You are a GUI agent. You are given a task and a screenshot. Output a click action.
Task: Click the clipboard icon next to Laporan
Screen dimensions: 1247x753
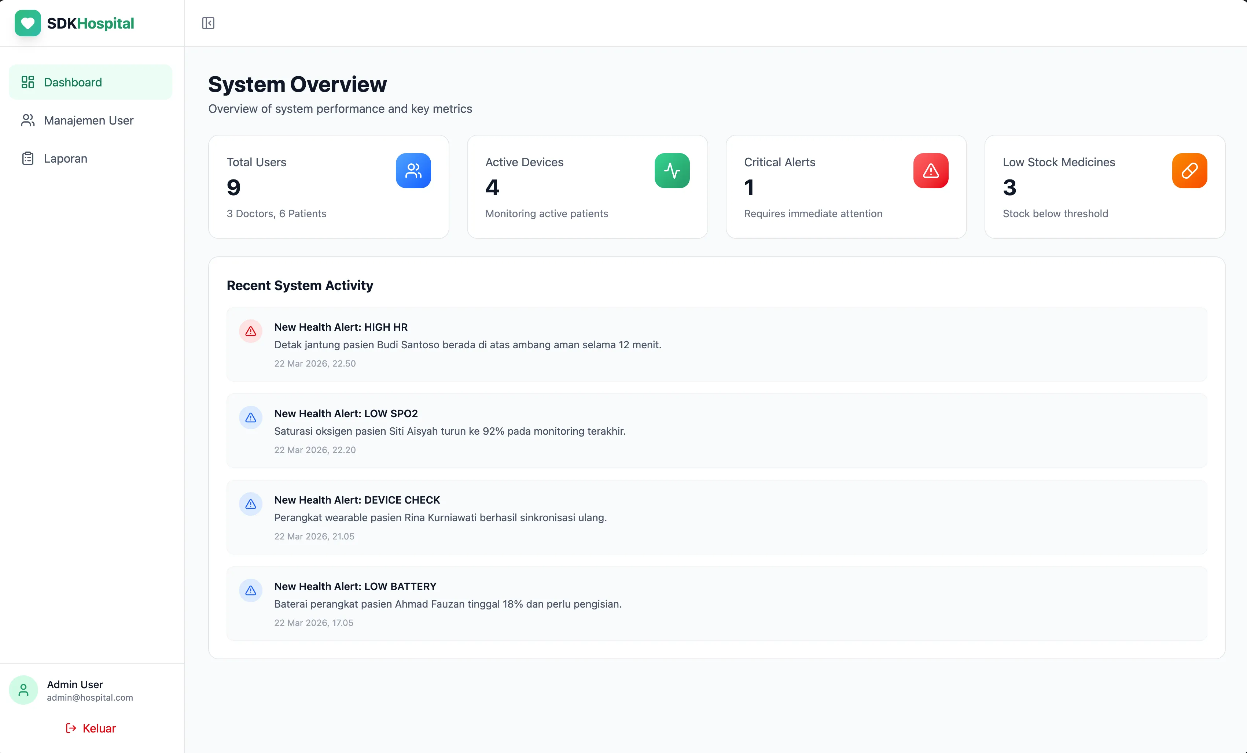pyautogui.click(x=28, y=158)
